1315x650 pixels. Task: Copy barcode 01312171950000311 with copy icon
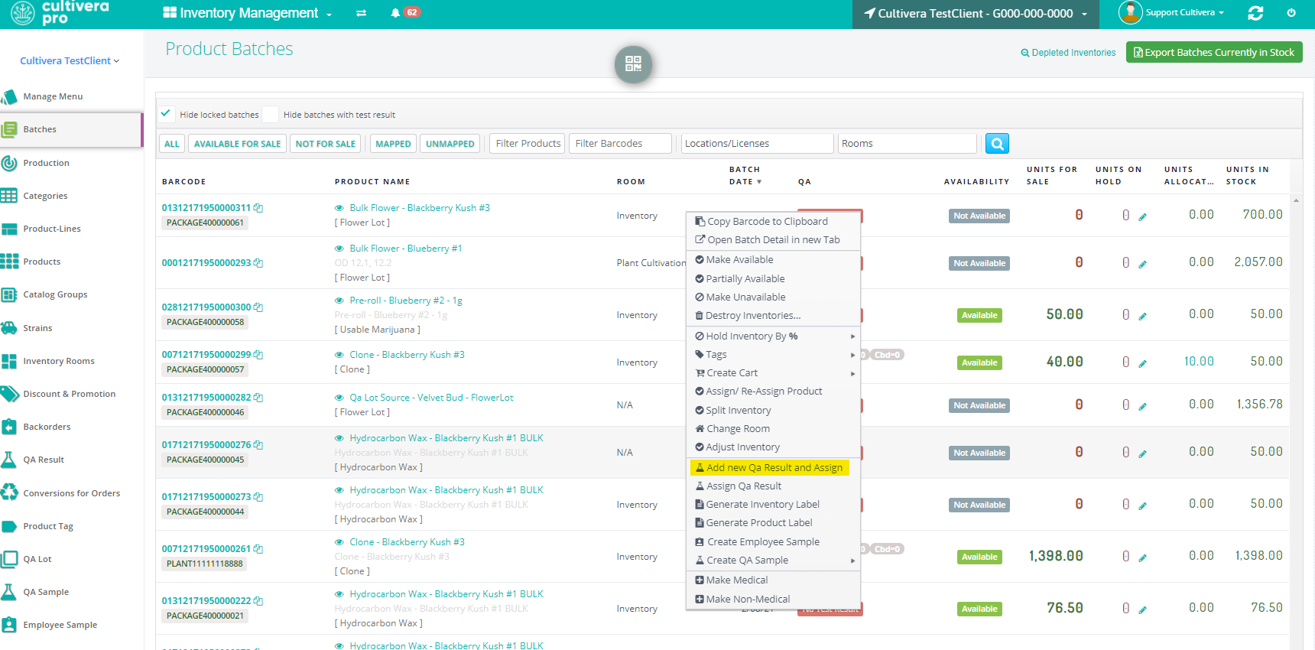coord(258,208)
